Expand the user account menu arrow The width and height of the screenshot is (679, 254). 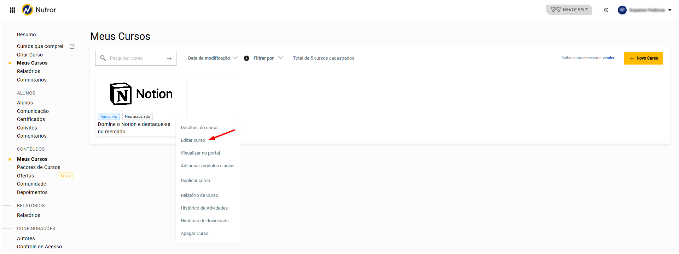[x=670, y=10]
